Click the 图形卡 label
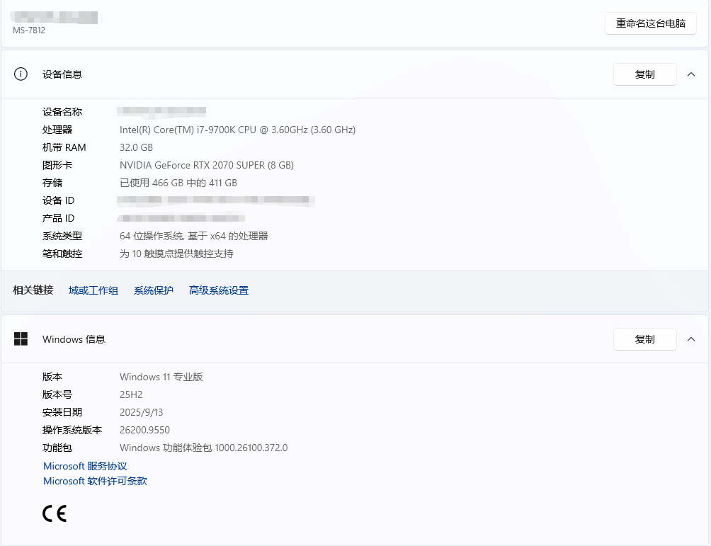The width and height of the screenshot is (711, 546). coord(57,165)
